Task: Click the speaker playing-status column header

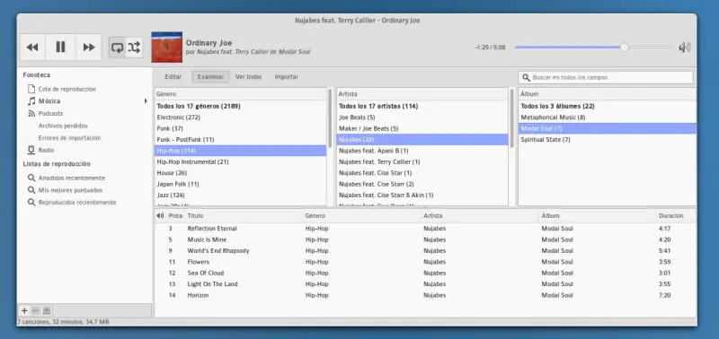Action: (x=160, y=216)
